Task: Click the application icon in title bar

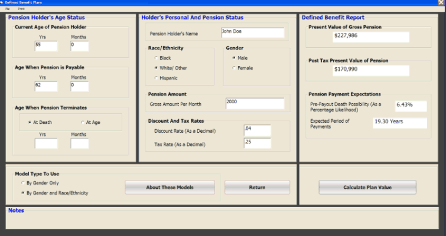Action: pos(2,2)
